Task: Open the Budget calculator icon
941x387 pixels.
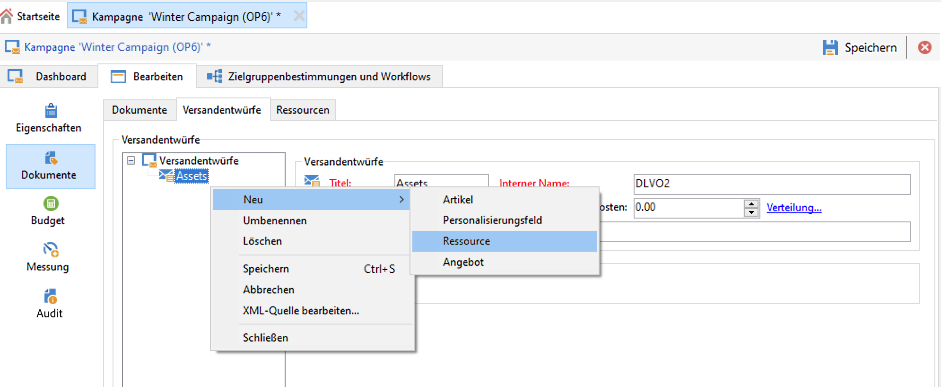Action: point(51,203)
